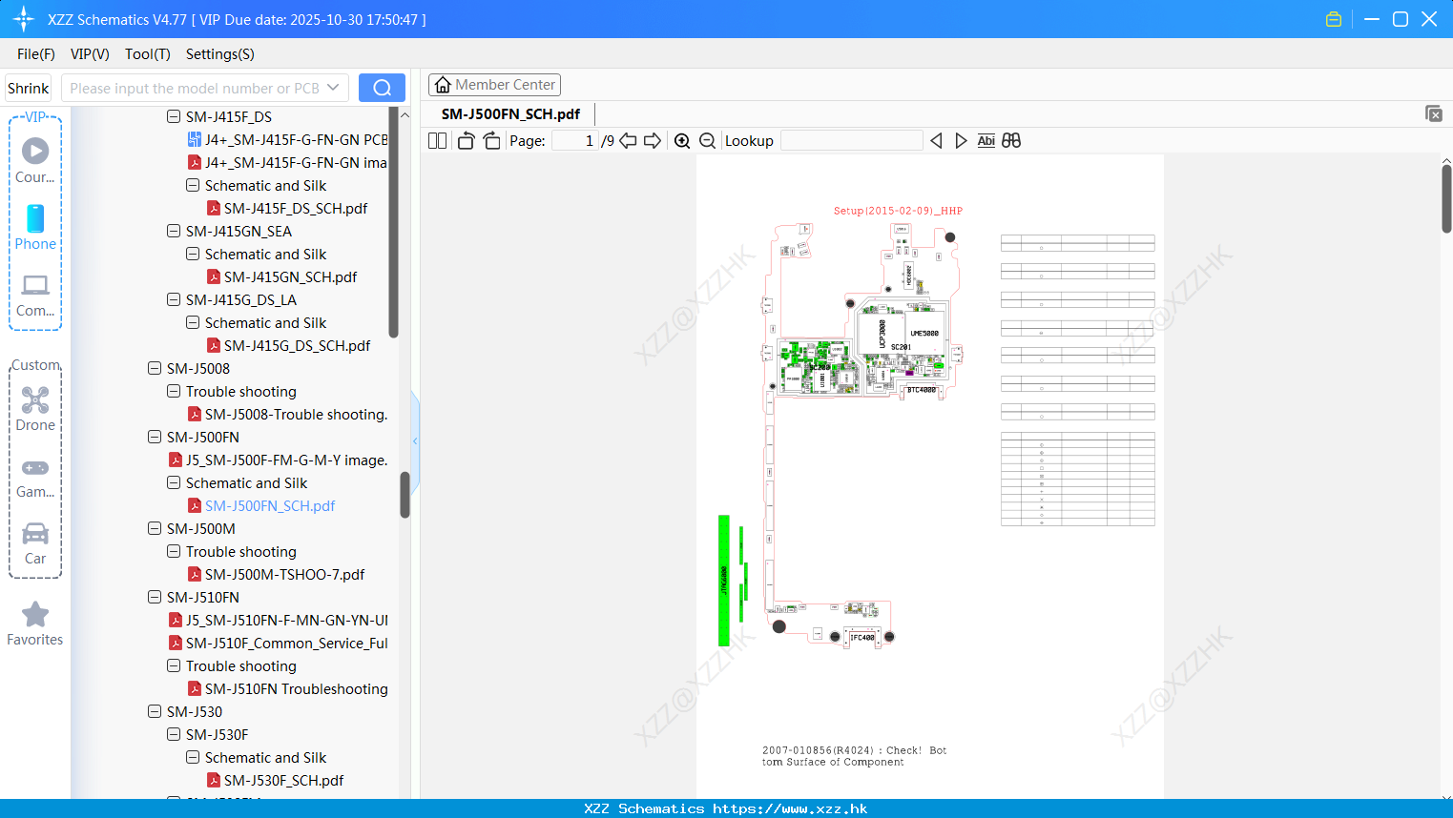Close all tabs icon at right
1453x818 pixels.
tap(1433, 113)
